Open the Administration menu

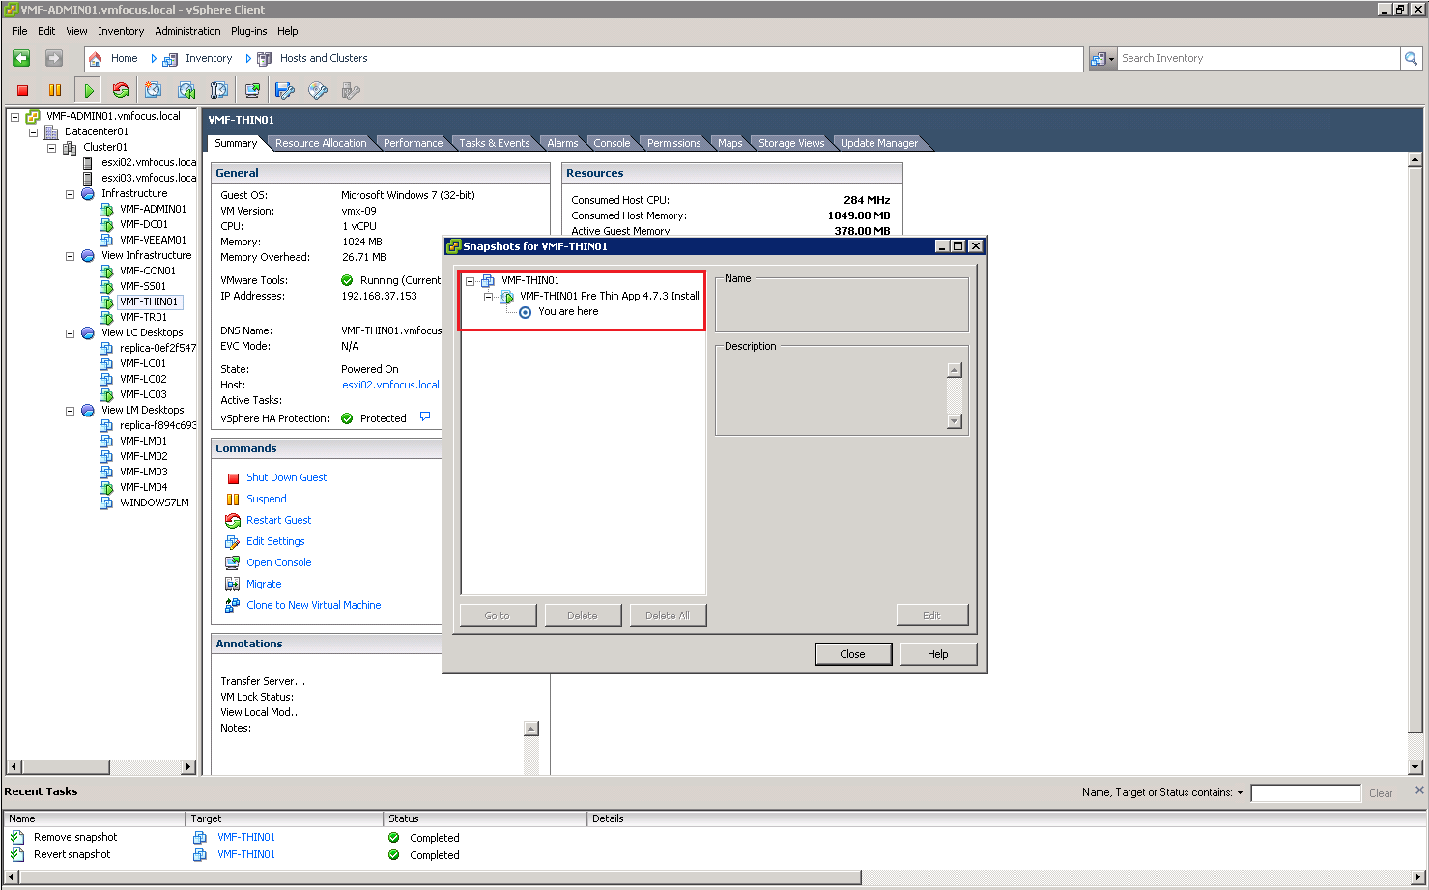[187, 31]
